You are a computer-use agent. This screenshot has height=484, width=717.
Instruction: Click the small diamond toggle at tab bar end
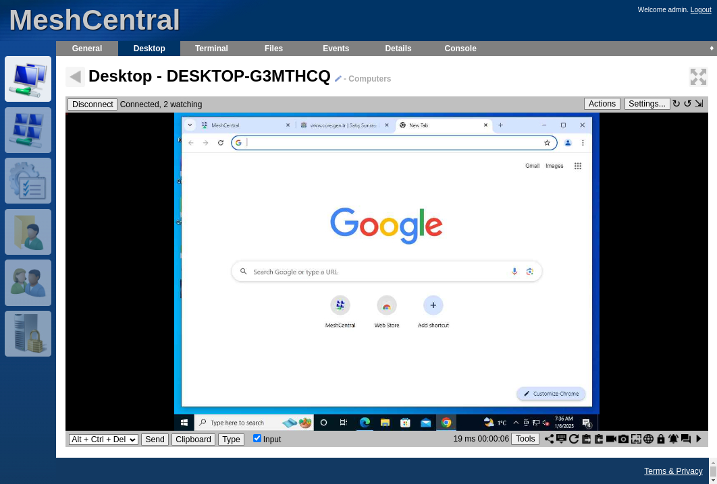point(712,48)
